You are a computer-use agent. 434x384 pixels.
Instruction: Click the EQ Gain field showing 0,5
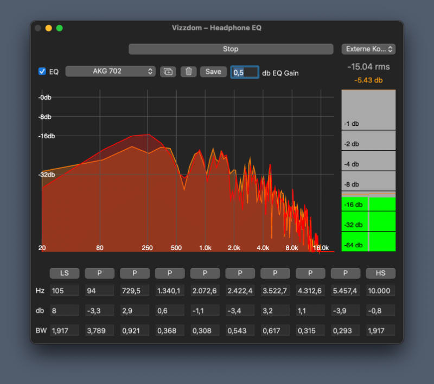[x=245, y=72]
